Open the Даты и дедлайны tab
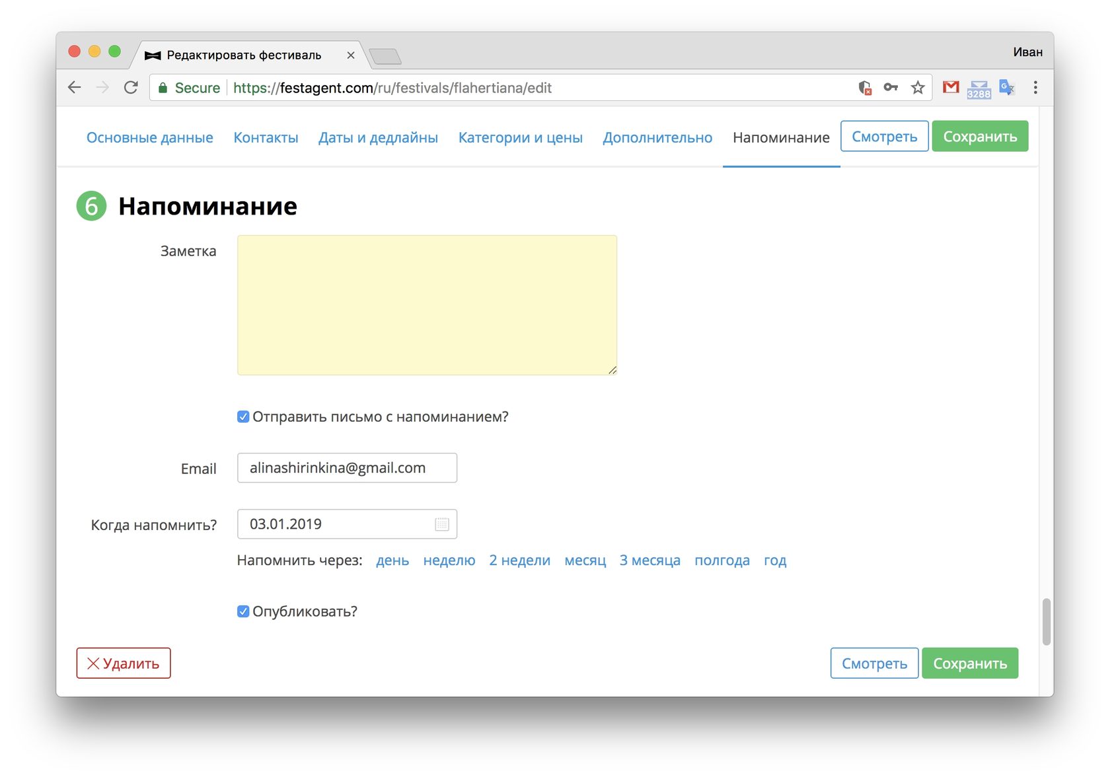 [x=378, y=137]
